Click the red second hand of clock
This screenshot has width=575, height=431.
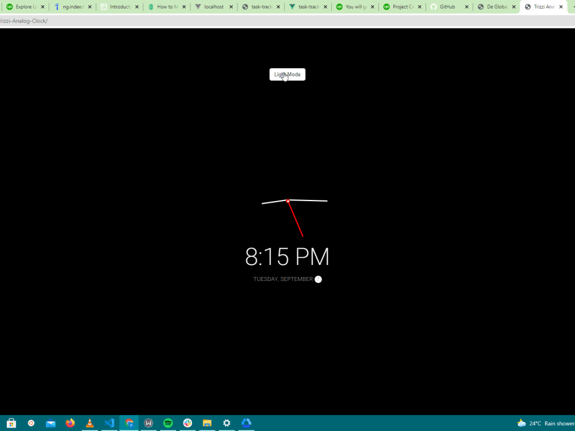click(296, 219)
